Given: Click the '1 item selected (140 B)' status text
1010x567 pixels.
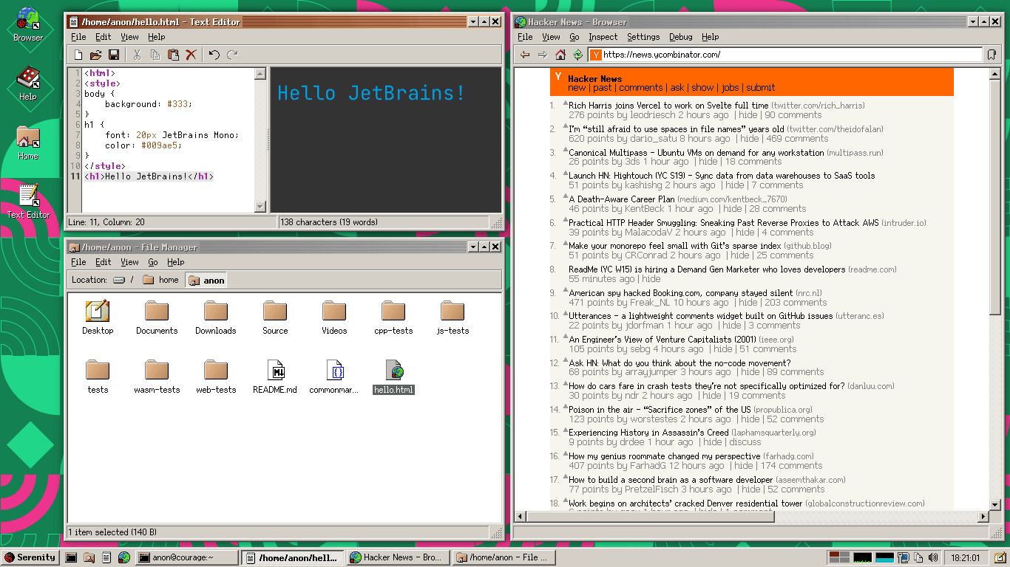Looking at the screenshot, I should pyautogui.click(x=112, y=532).
